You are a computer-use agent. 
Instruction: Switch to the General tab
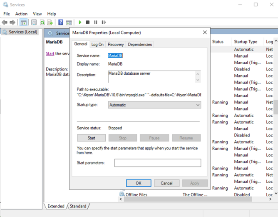click(81, 44)
